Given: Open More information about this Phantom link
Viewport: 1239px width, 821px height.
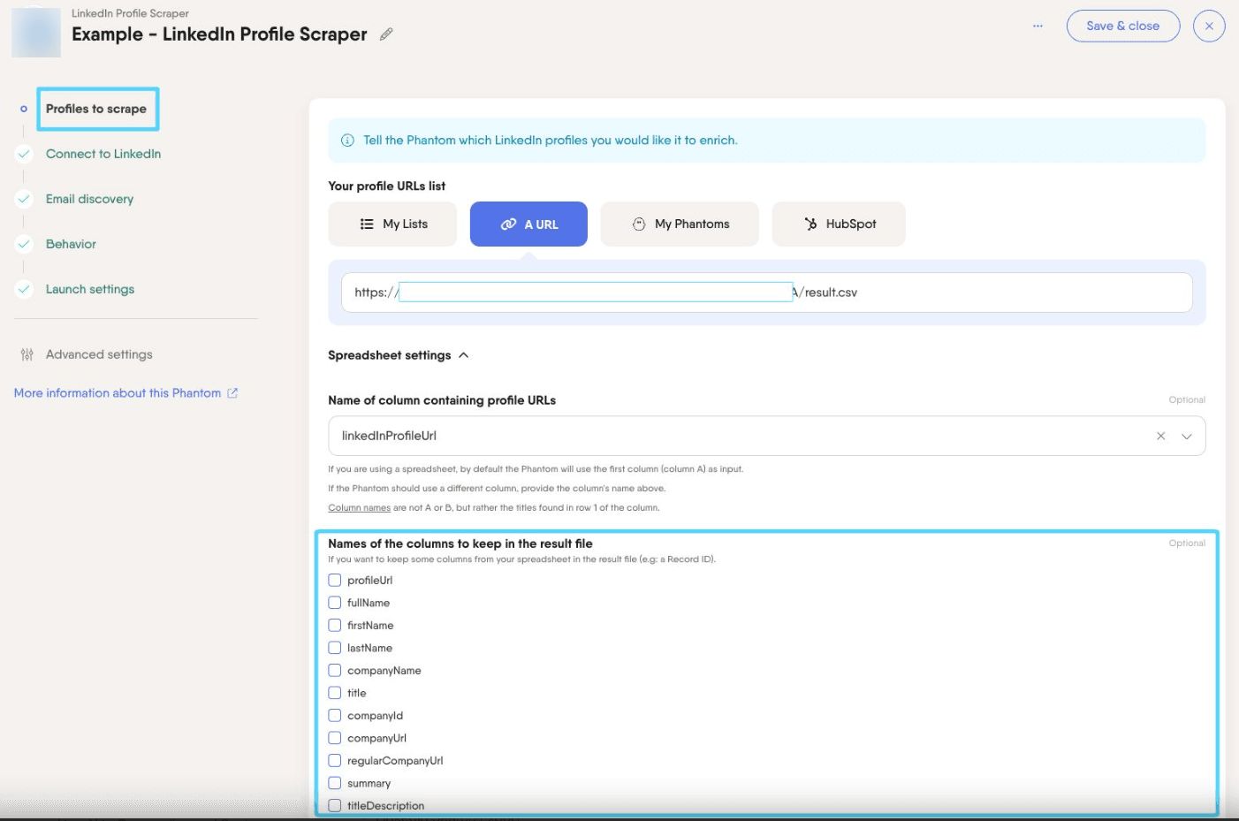Looking at the screenshot, I should (118, 393).
